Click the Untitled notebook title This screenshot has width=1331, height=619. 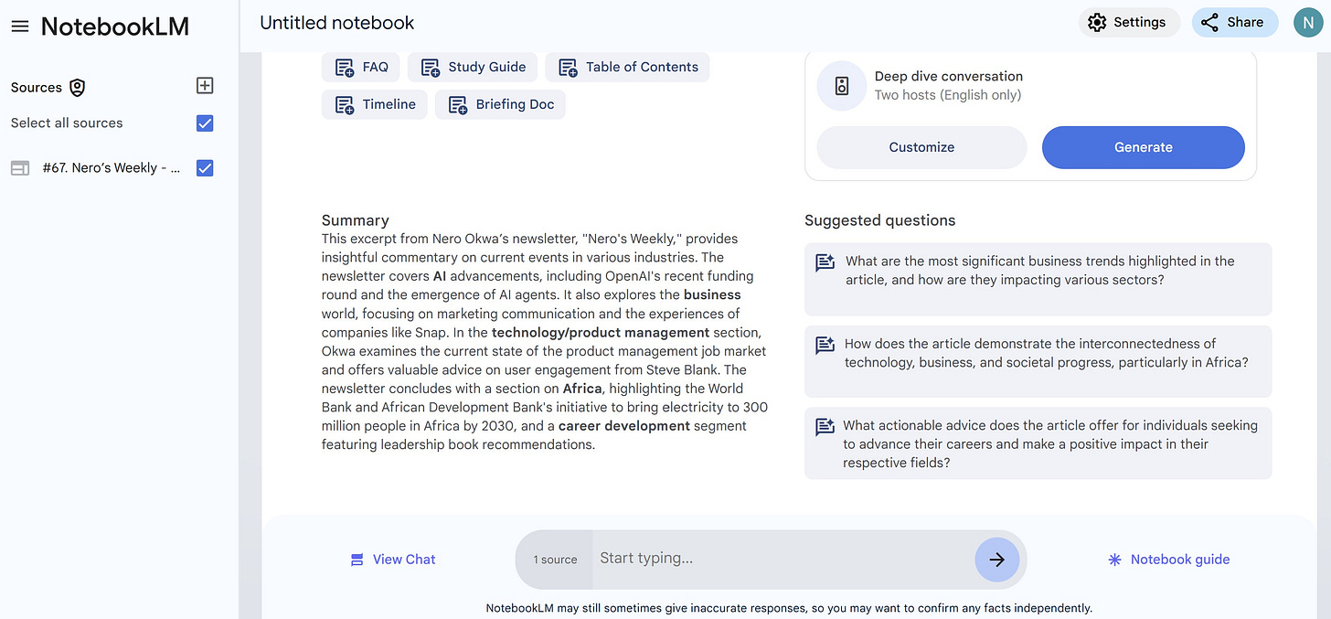336,23
